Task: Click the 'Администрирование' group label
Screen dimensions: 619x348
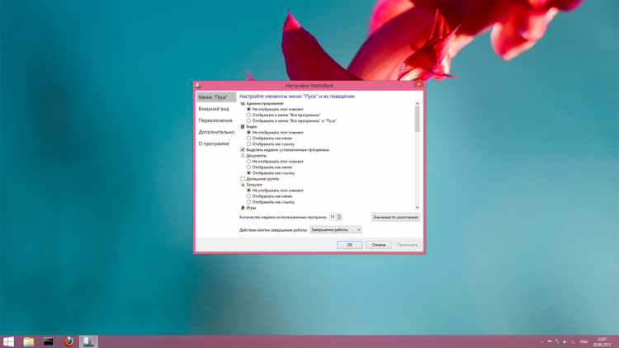Action: pos(265,103)
